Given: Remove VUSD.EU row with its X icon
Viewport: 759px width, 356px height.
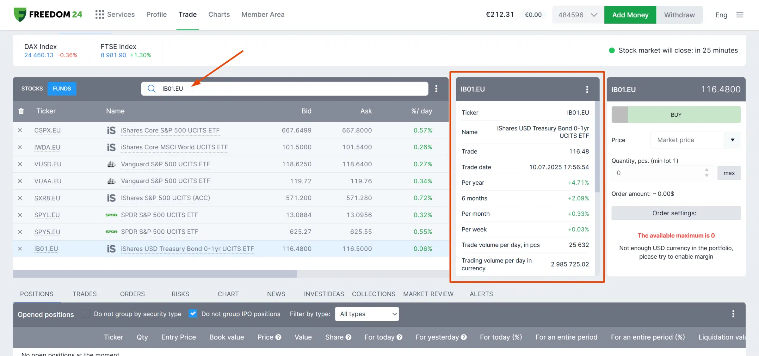Looking at the screenshot, I should [x=20, y=164].
